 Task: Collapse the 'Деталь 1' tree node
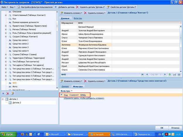3,99
